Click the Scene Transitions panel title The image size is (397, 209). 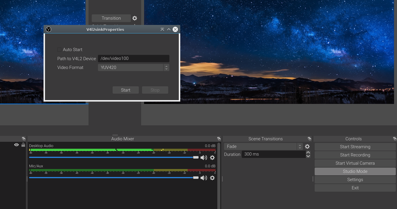tap(266, 139)
